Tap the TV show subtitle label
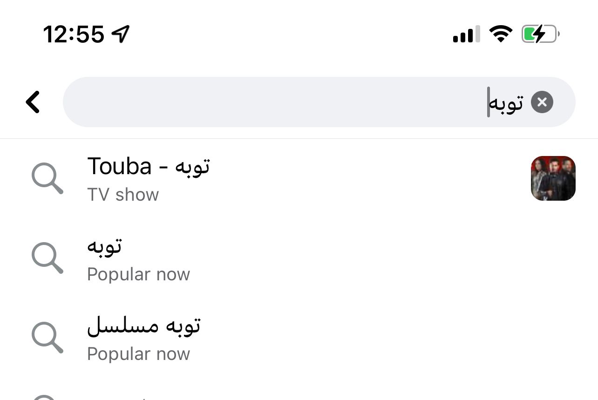The width and height of the screenshot is (598, 400). pyautogui.click(x=123, y=195)
